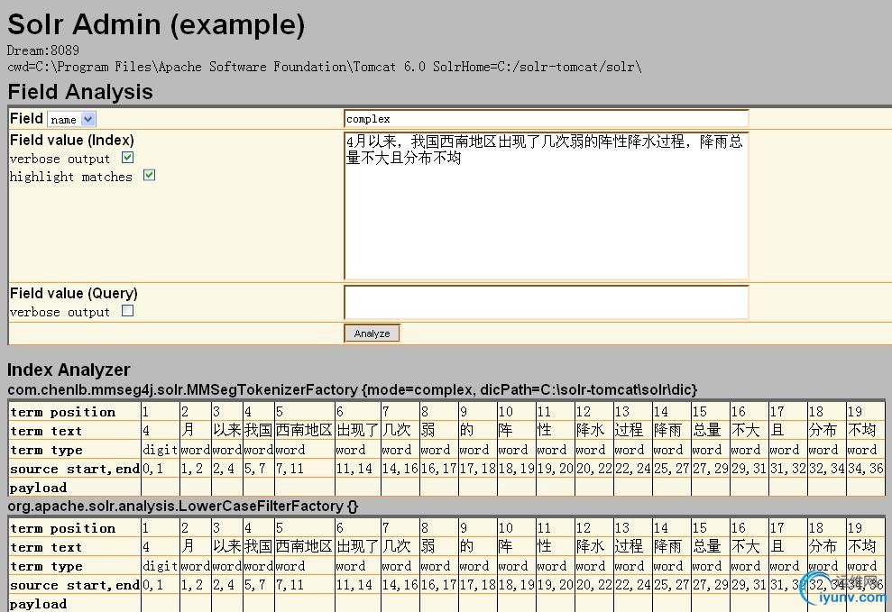Image resolution: width=892 pixels, height=612 pixels.
Task: Select the "Dream:8089" host text
Action: 43,50
